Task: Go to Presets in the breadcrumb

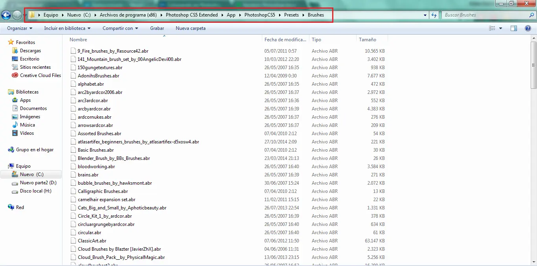Action: 291,15
